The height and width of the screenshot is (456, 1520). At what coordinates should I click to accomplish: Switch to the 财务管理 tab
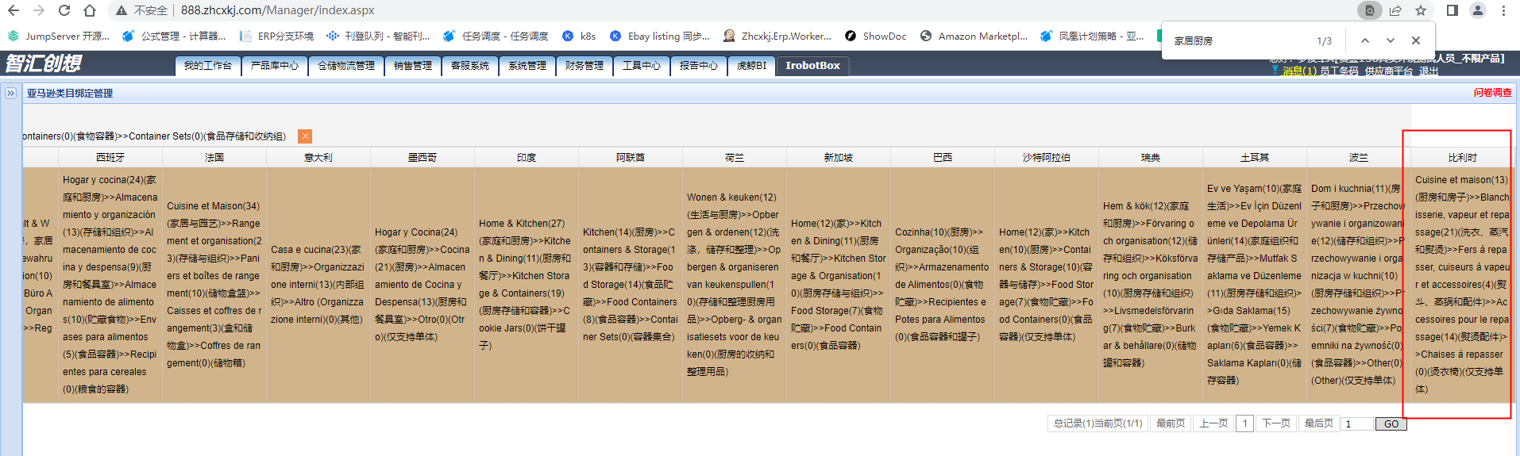click(584, 66)
